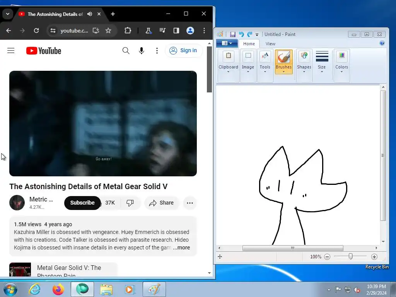Image resolution: width=396 pixels, height=297 pixels.
Task: View site information icon in address bar
Action: tap(53, 31)
